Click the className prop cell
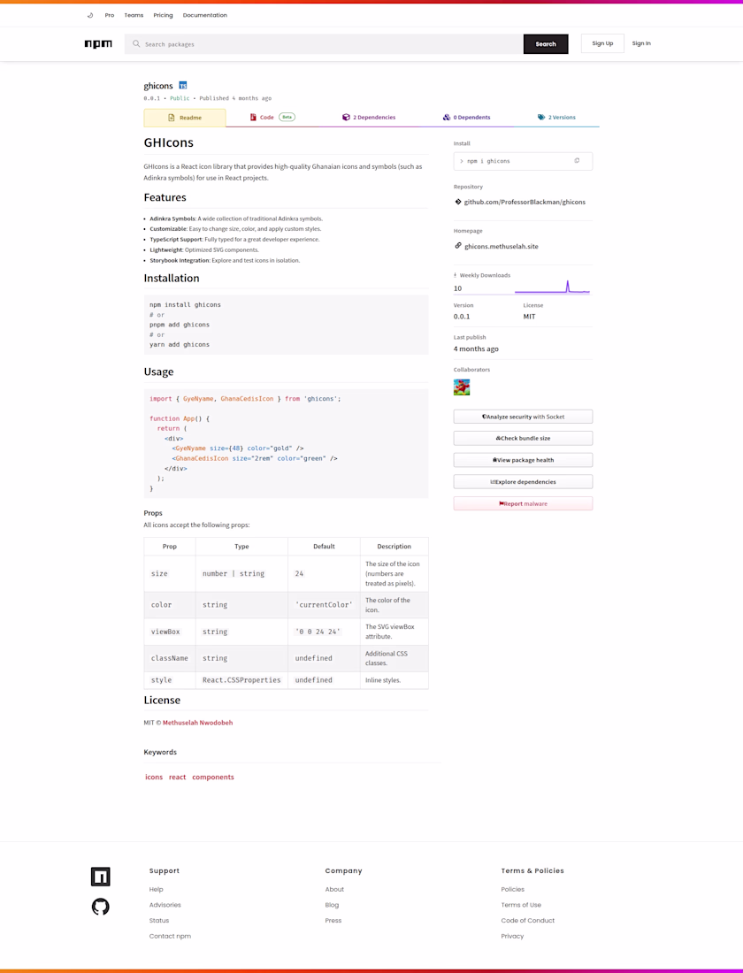The image size is (743, 973). tap(170, 658)
